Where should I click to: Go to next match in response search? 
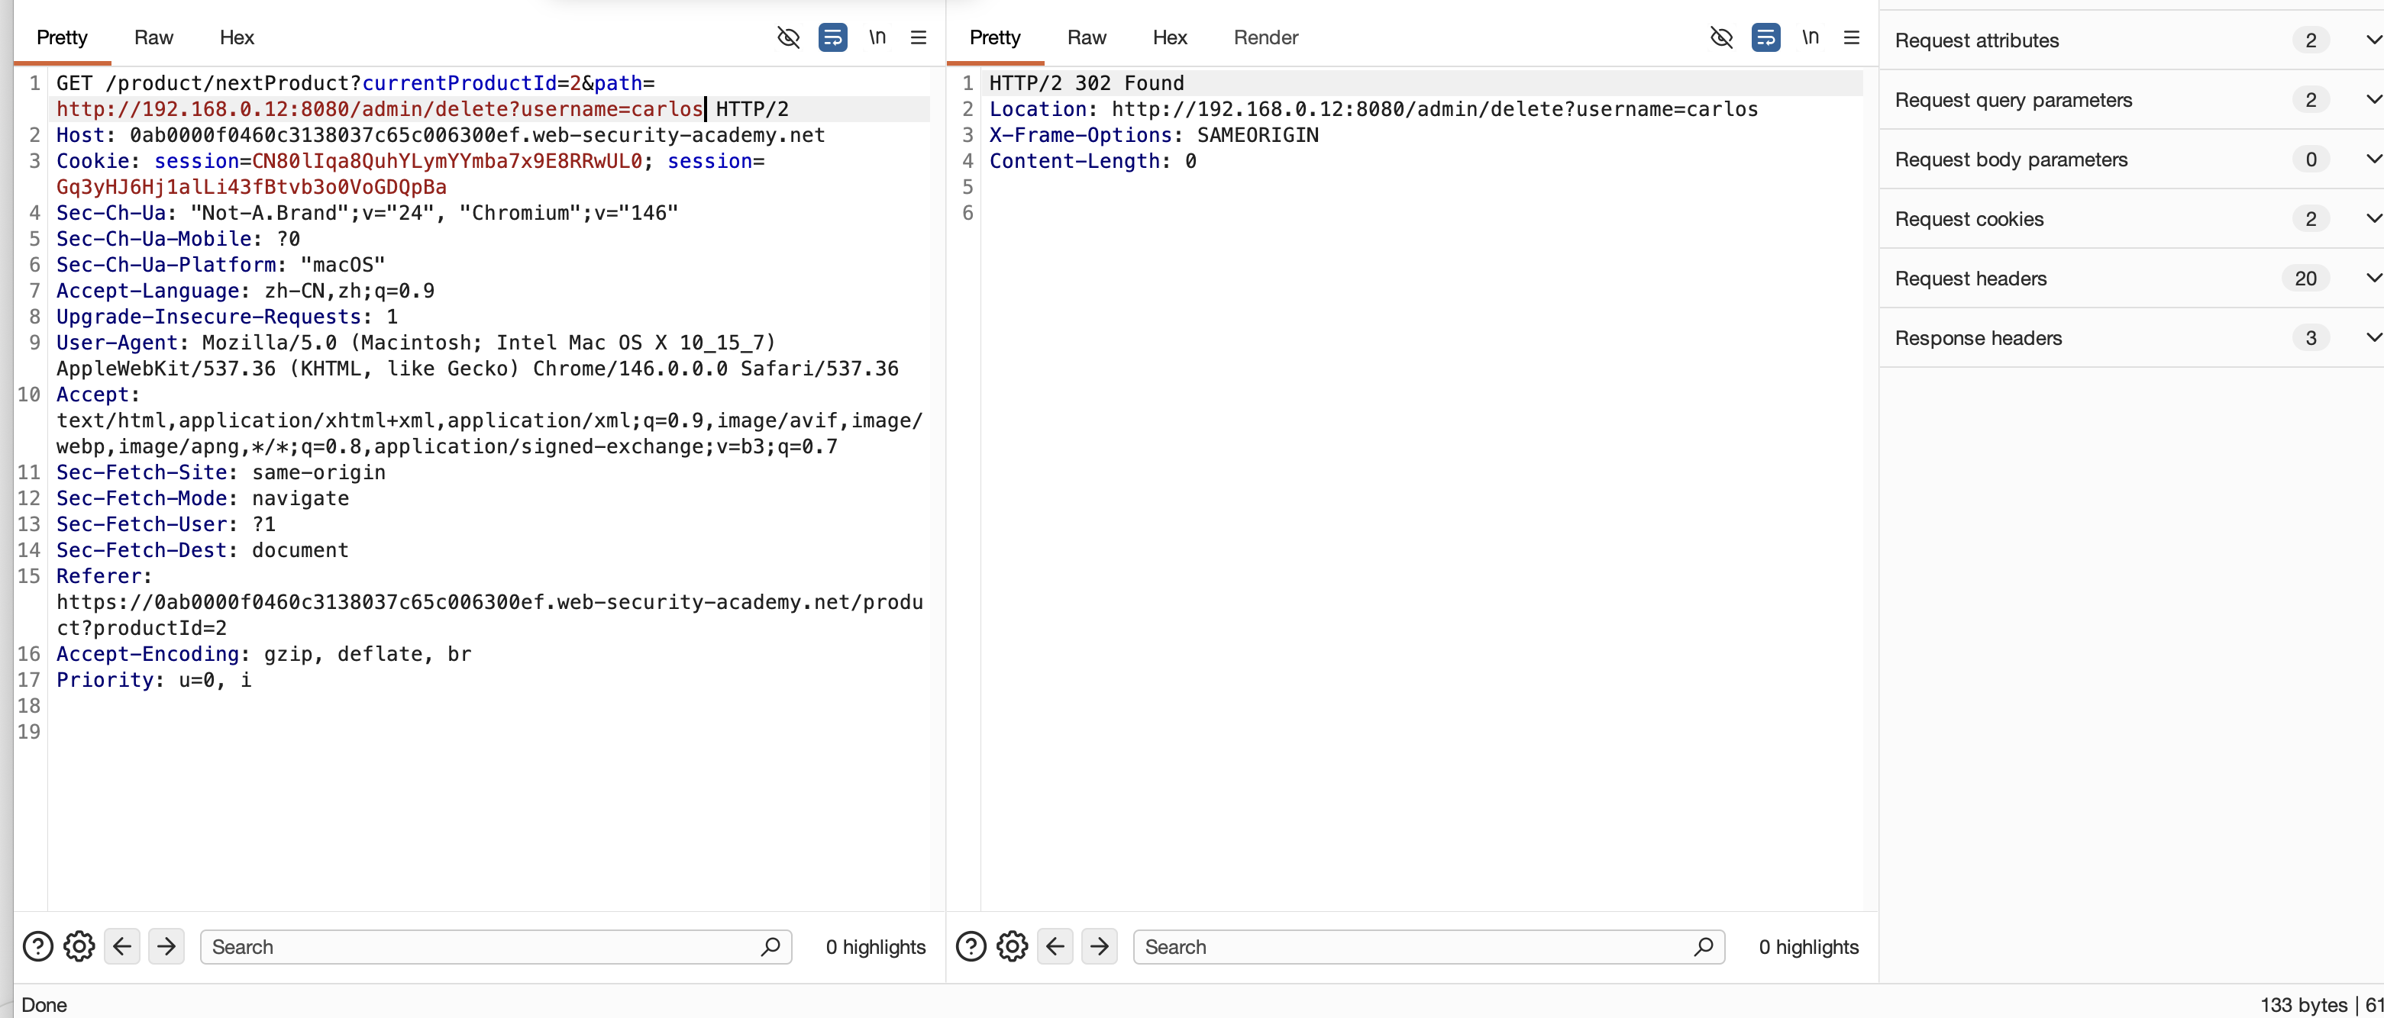click(x=1099, y=946)
